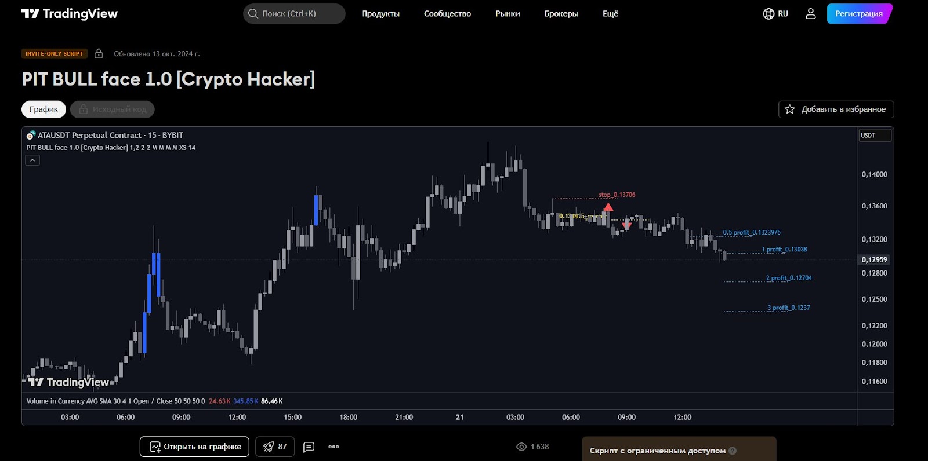928x461 pixels.
Task: Click the red down-arrow signal marker
Action: pos(626,225)
